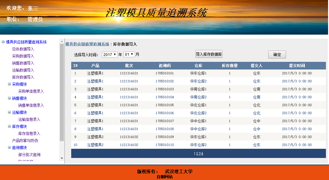Collapse the 销售模块 tree node
Screen dimensions: 329x180
pos(9,98)
